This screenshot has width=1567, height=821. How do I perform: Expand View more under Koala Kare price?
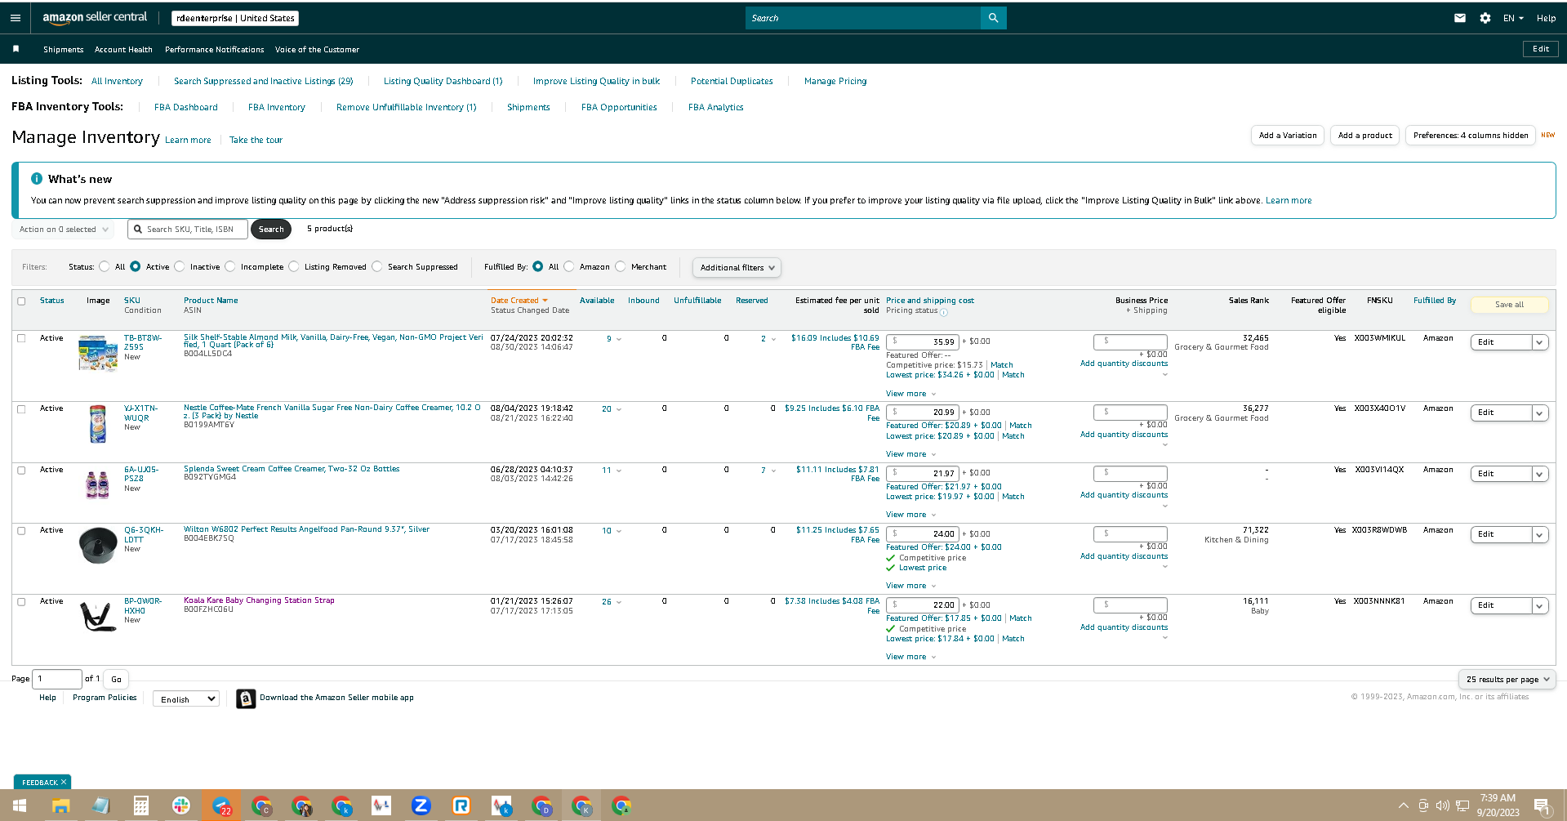coord(910,657)
